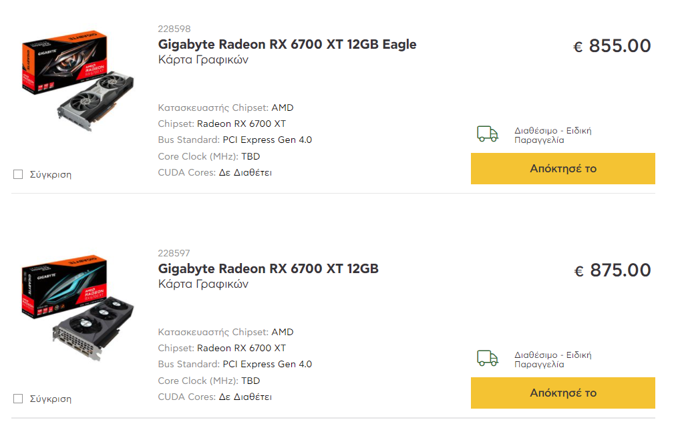The image size is (676, 424).
Task: Click Chipset Radeon RX 6700 XT spec of Eagle
Action: 222,124
